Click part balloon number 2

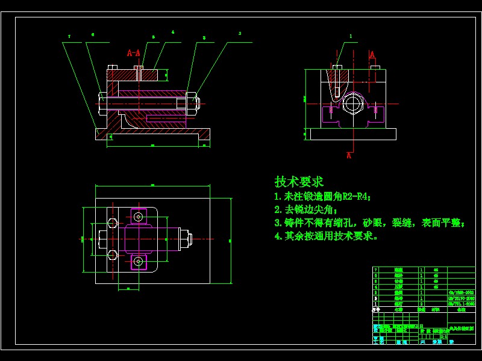240,34
